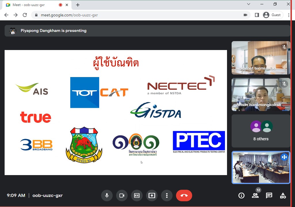Click browser forward arrow
This screenshot has width=295, height=207.
tap(16, 15)
